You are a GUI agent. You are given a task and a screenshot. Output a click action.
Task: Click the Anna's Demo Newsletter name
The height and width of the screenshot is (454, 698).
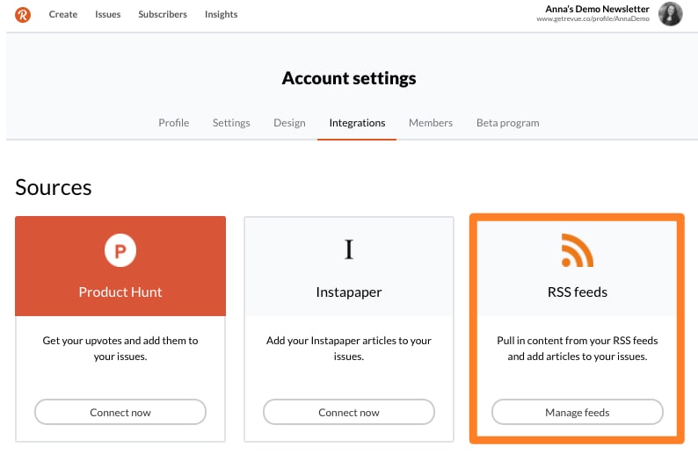[598, 9]
